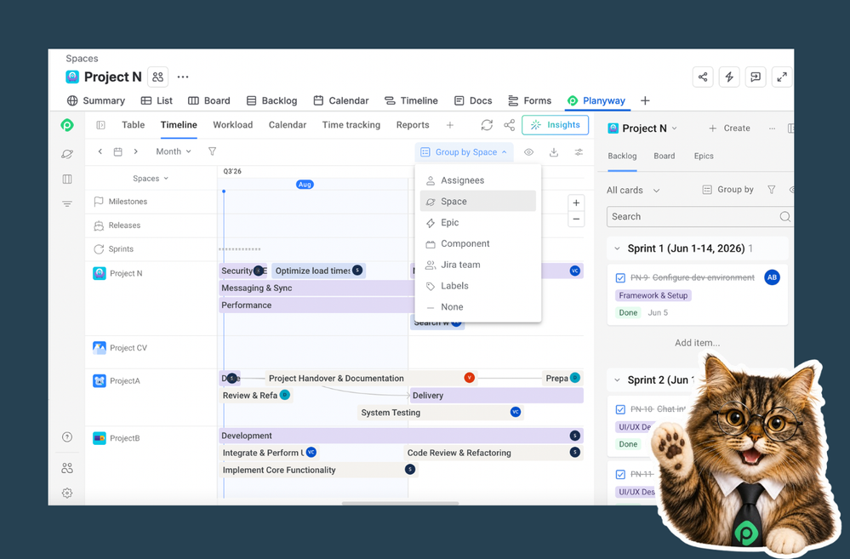Click the sync refresh icon next to Insights
The width and height of the screenshot is (850, 559).
pyautogui.click(x=487, y=125)
